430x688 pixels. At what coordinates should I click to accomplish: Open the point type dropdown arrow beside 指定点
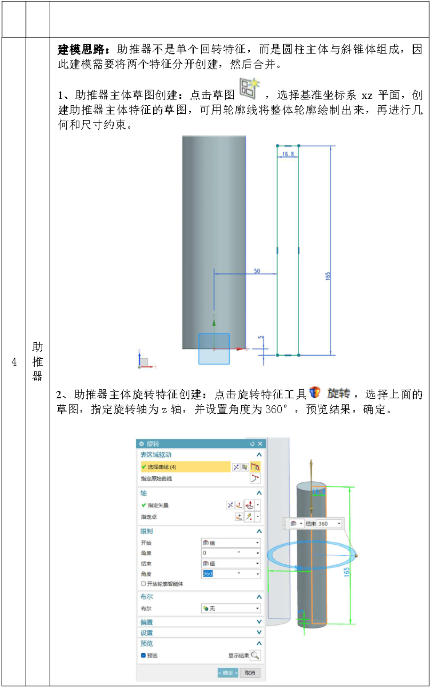[x=258, y=517]
